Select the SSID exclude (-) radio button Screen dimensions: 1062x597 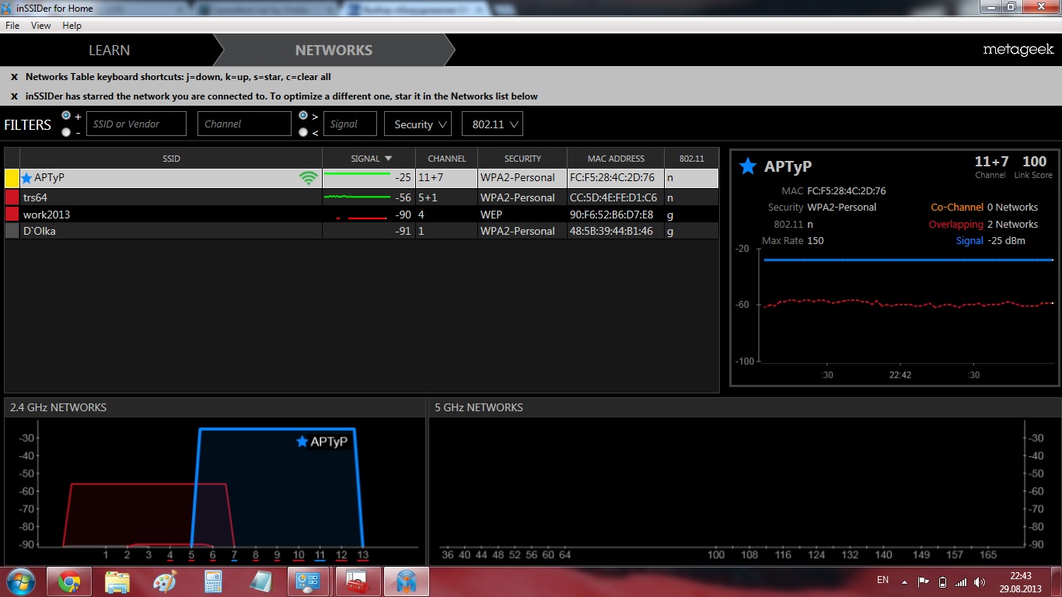[x=66, y=132]
